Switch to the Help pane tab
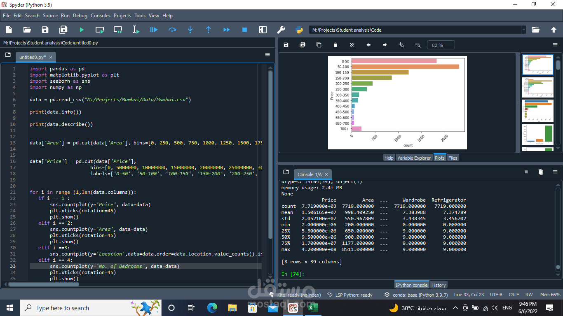563x316 pixels. coord(389,158)
